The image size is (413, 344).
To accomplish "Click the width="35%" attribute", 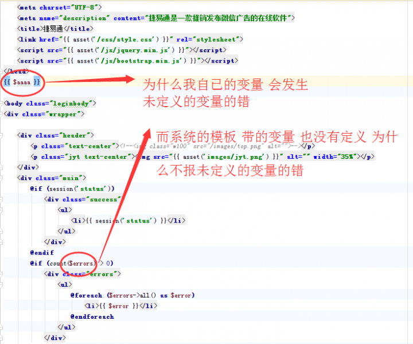I will point(336,157).
